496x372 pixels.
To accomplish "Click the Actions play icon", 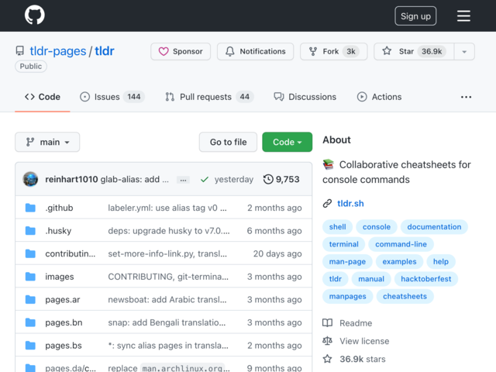I will 362,97.
